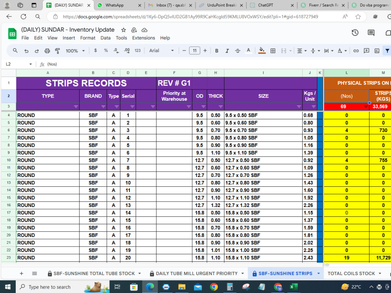Add a new sheet with plus button
The width and height of the screenshot is (391, 293).
pos(21,273)
